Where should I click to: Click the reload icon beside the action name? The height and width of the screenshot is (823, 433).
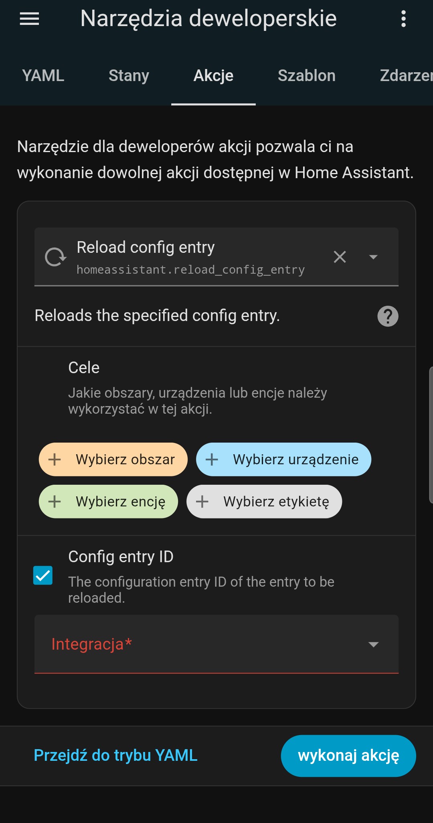tap(55, 257)
